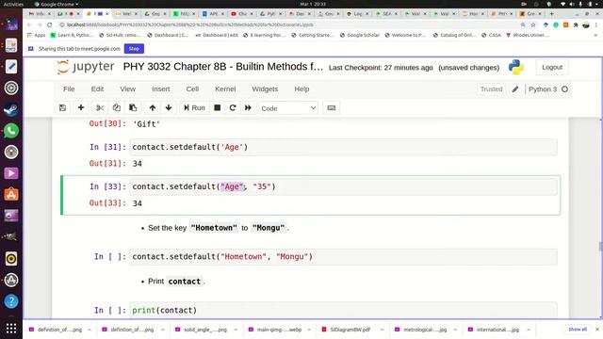Open the Dashboard | edX bookmark
This screenshot has height=339, width=603.
tap(217, 35)
